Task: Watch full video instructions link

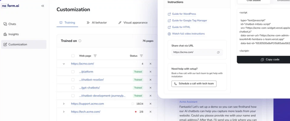Action: [x=188, y=34]
